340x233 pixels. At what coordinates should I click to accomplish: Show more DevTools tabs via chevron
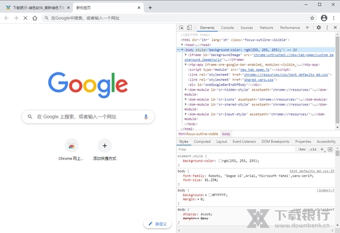pyautogui.click(x=307, y=28)
